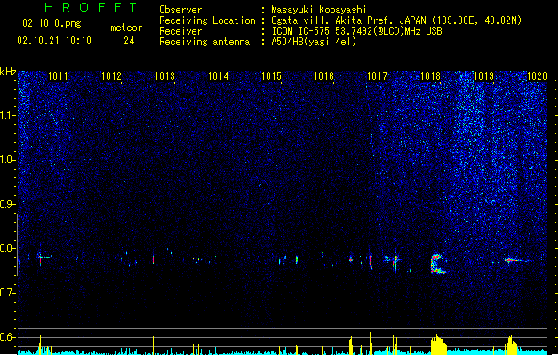Click the tall yellow power bar below 1018
Viewport: 559px width, 355px height.
tap(438, 344)
